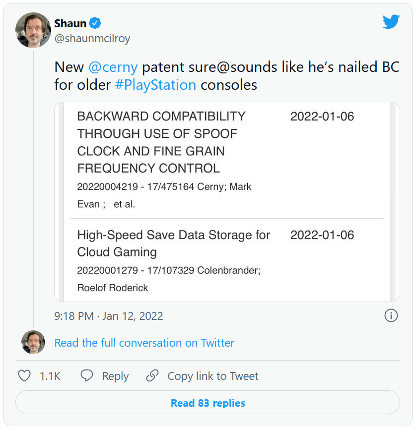The image size is (416, 430).
Task: Click the Read 83 replies button
Action: pyautogui.click(x=208, y=403)
